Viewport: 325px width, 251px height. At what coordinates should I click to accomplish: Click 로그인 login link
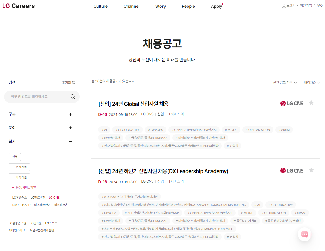tap(291, 6)
